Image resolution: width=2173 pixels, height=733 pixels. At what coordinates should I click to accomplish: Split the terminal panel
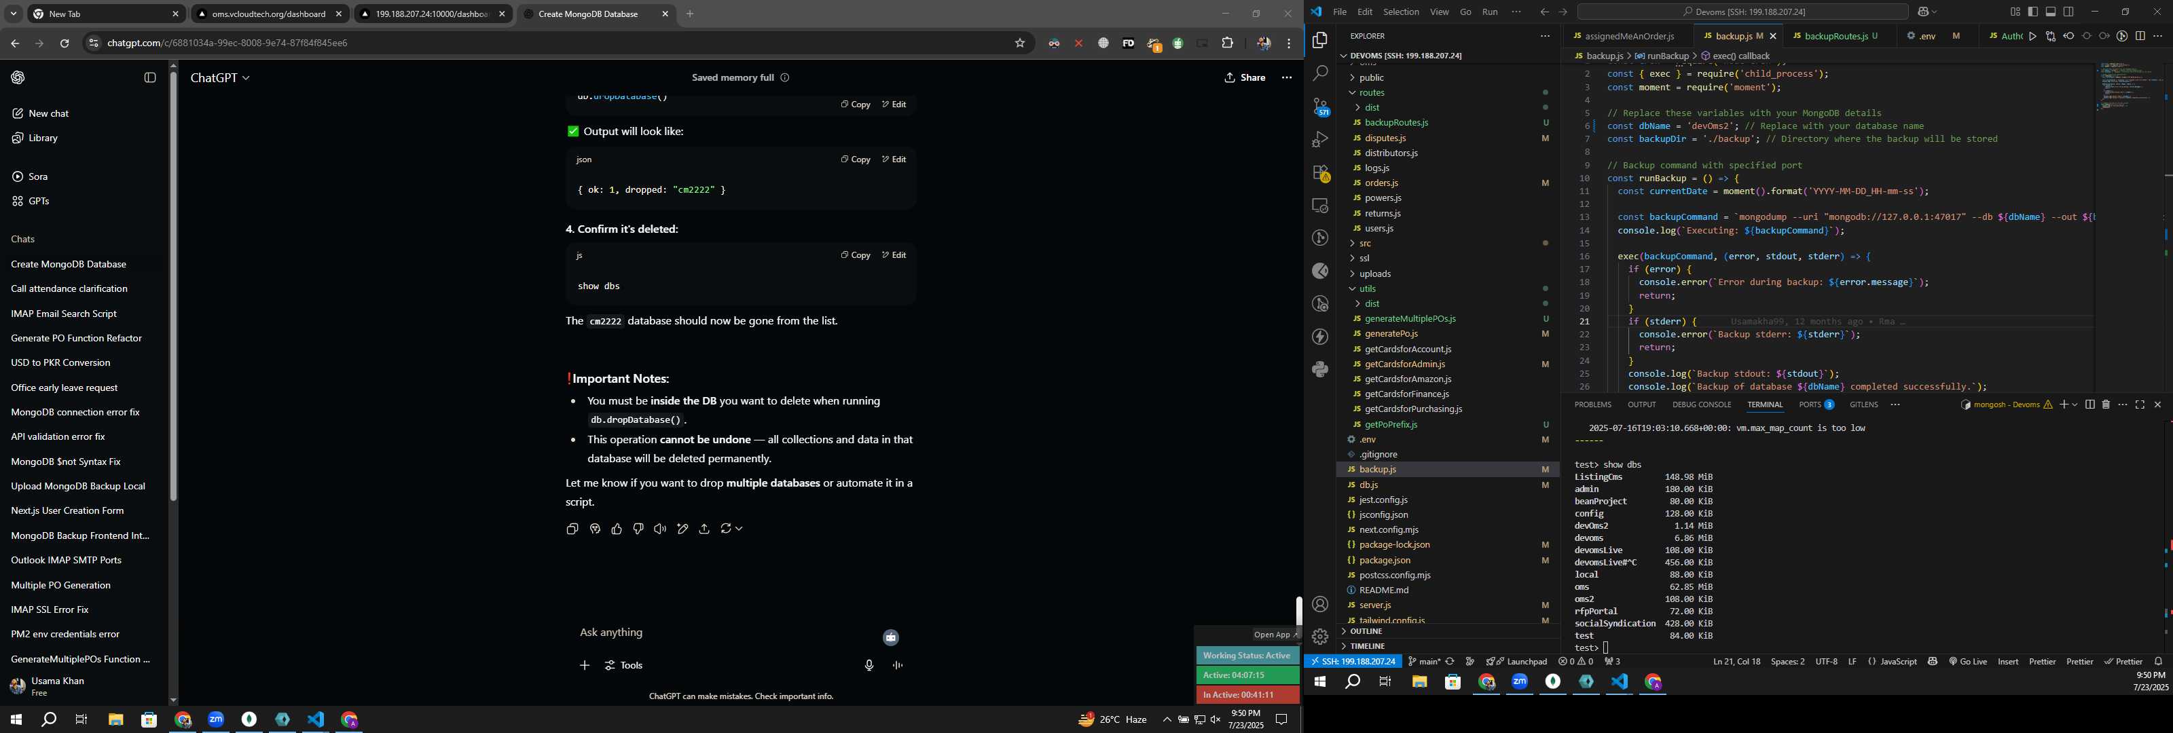(x=2089, y=405)
